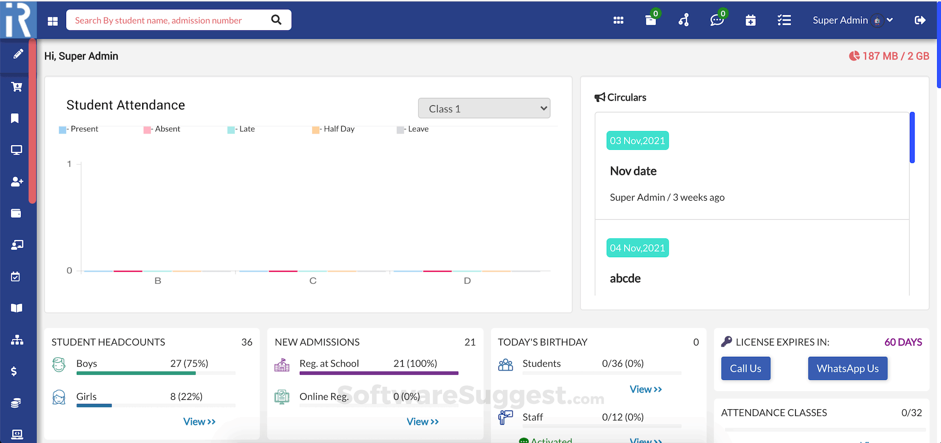Viewport: 941px width, 443px height.
Task: Toggle the Absent legend on attendance chart
Action: (x=162, y=129)
